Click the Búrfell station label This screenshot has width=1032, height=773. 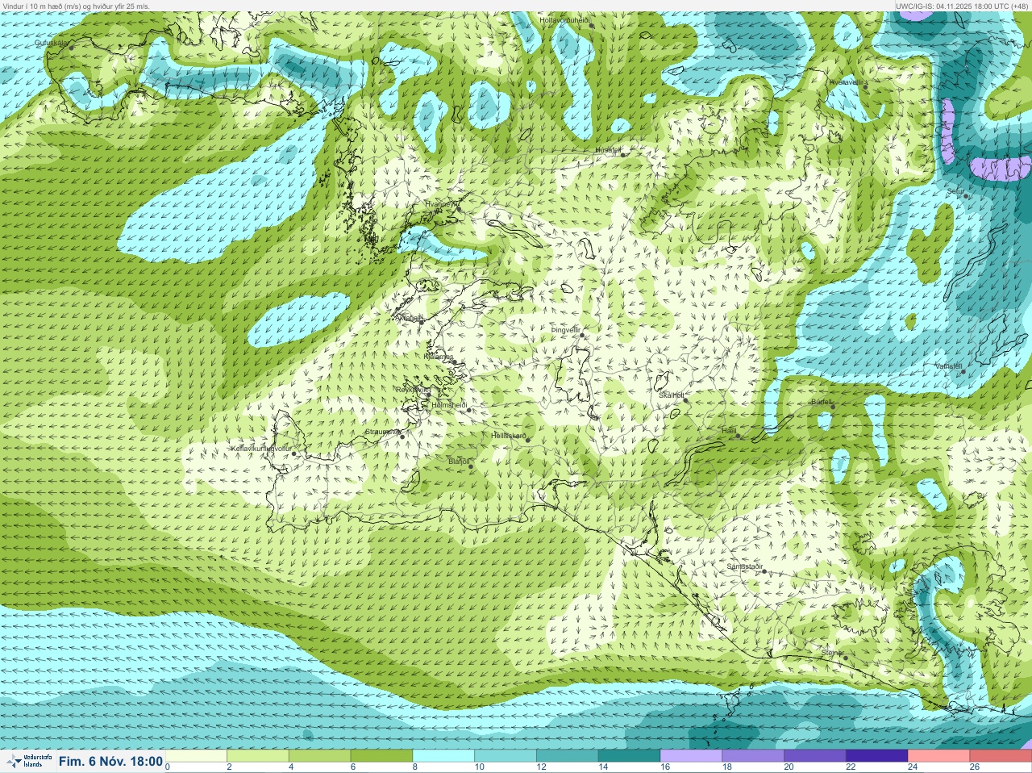tap(822, 401)
